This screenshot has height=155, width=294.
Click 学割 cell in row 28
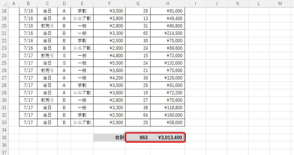(x=82, y=85)
